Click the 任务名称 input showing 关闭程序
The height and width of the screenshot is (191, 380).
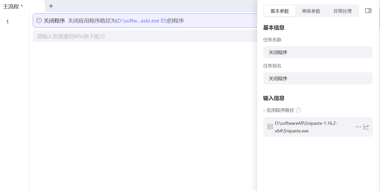tap(318, 52)
